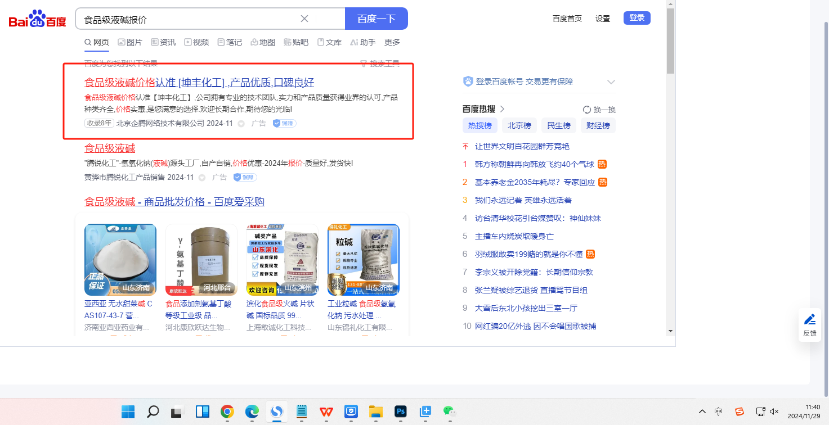Open WPS Office from the taskbar
This screenshot has width=829, height=425.
click(326, 412)
